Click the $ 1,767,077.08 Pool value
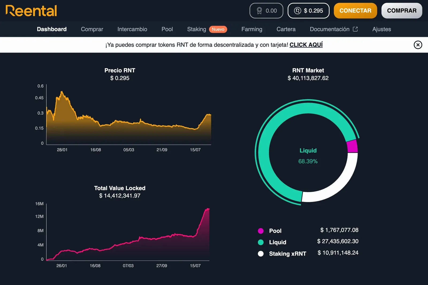This screenshot has height=285, width=428. tap(339, 230)
